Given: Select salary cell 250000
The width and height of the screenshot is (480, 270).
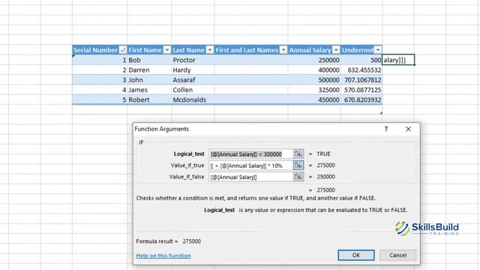Looking at the screenshot, I should [x=314, y=60].
